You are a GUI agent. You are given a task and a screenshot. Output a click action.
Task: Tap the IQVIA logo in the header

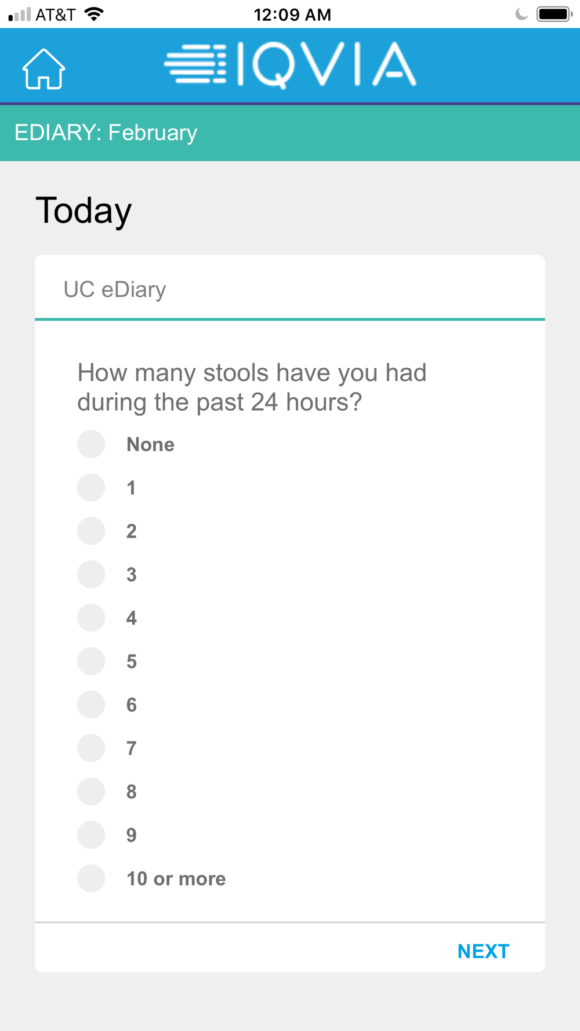pyautogui.click(x=290, y=65)
